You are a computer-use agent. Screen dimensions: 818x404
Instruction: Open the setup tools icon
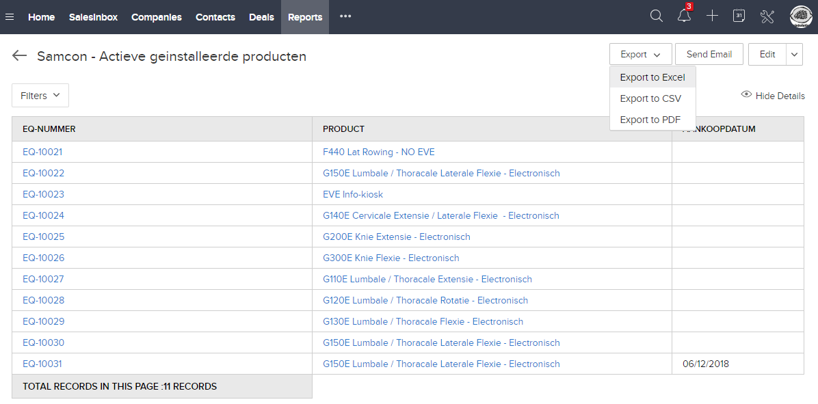pyautogui.click(x=767, y=16)
